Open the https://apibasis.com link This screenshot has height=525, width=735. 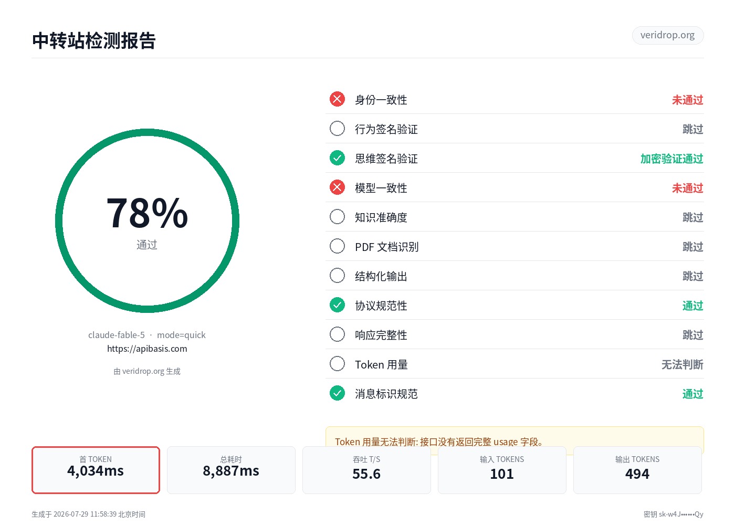[147, 349]
